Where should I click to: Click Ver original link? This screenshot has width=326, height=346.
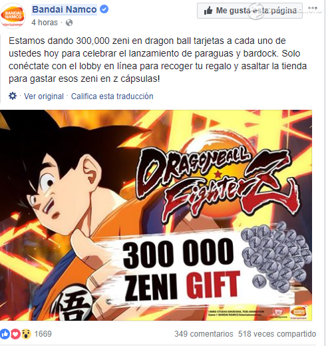(x=44, y=96)
